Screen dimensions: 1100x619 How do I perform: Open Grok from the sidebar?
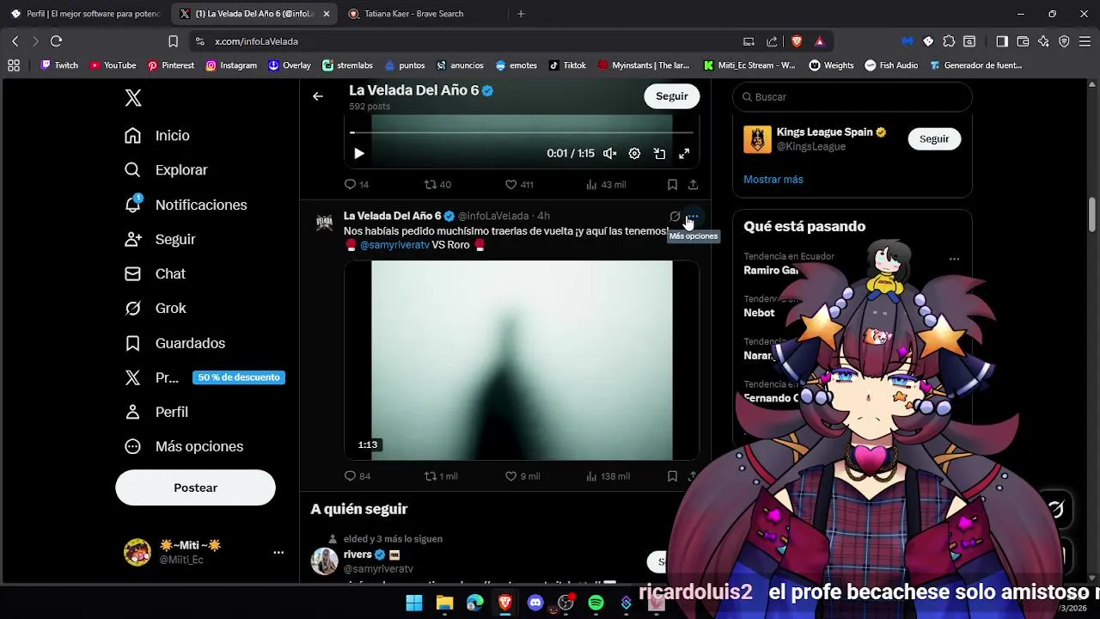coord(155,308)
